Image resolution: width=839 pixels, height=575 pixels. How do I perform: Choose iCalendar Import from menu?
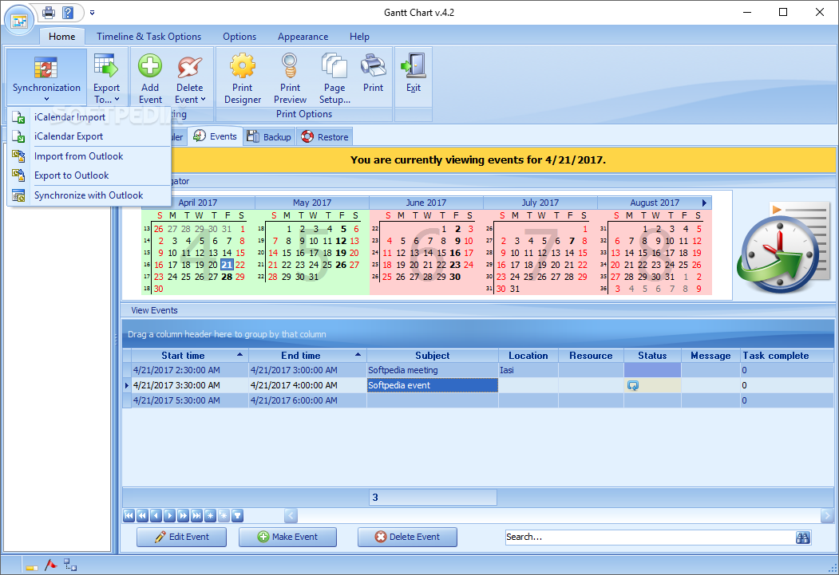[89, 117]
